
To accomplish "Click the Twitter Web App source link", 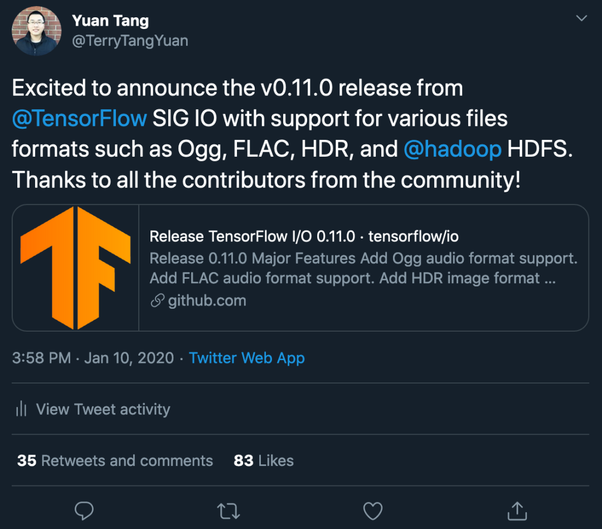I will tap(247, 358).
